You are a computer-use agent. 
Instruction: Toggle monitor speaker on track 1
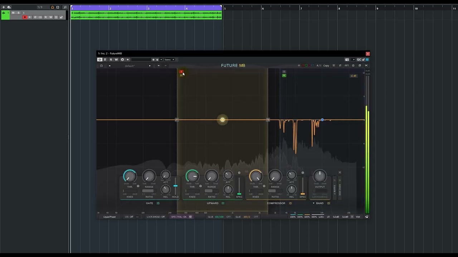[x=30, y=17]
